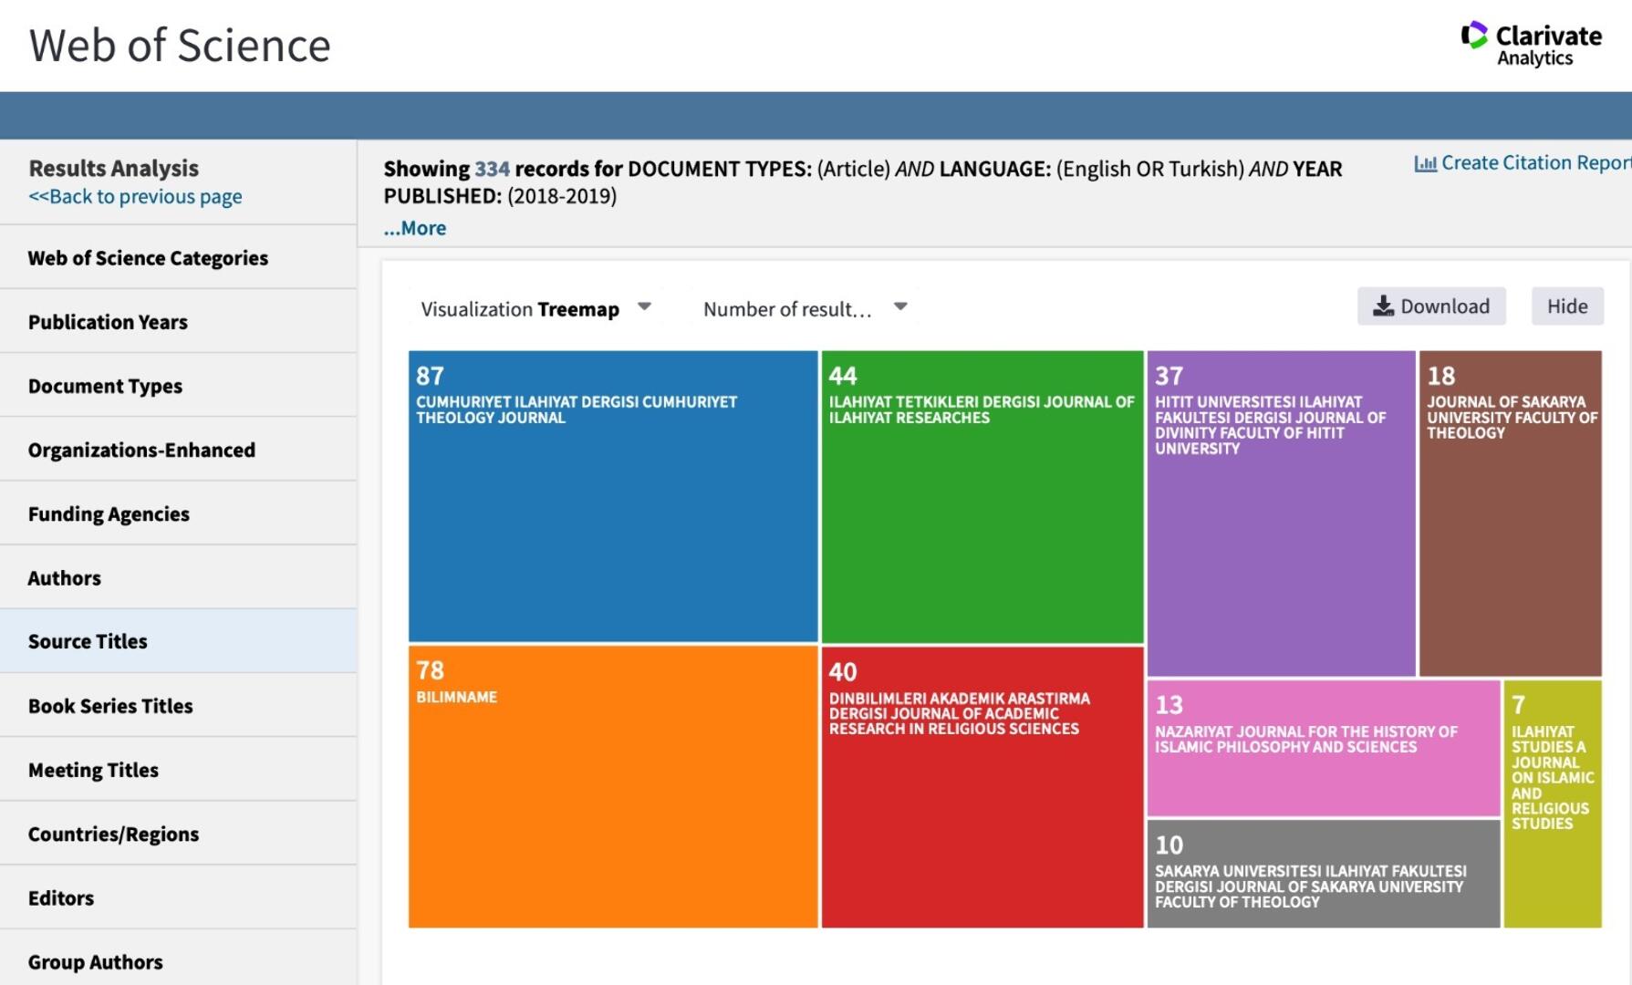Click brown Journal of Sakarya University tile
Screen dimensions: 1632x985
pyautogui.click(x=1511, y=513)
